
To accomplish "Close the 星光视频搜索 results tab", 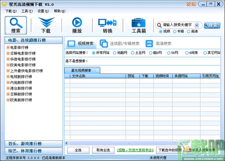I will tap(97, 70).
